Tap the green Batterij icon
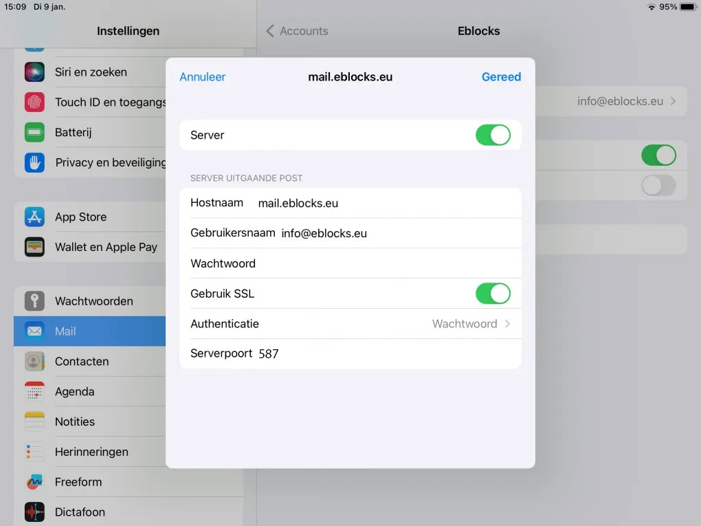Image resolution: width=701 pixels, height=526 pixels. tap(34, 132)
